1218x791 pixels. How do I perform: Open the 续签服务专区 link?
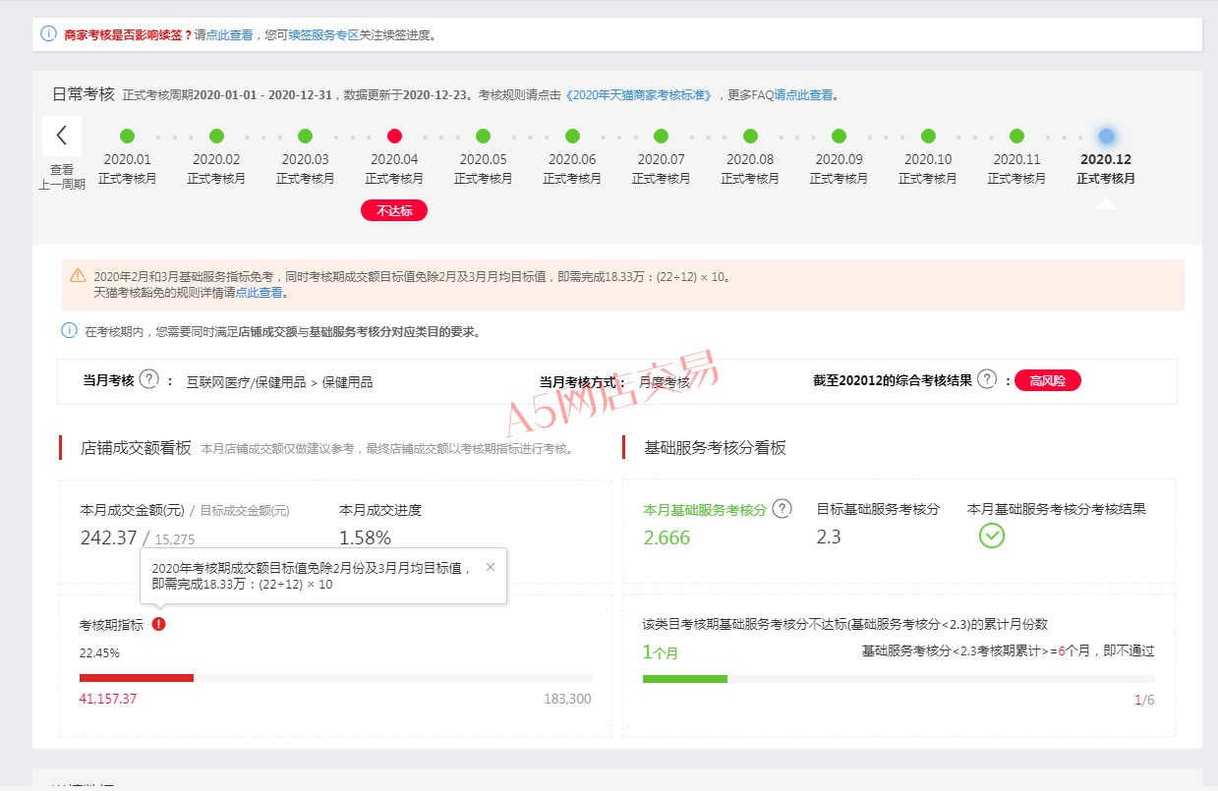(323, 34)
